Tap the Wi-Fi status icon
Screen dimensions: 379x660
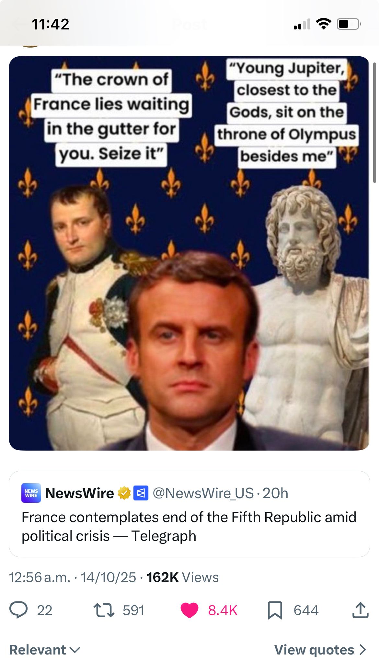click(x=323, y=24)
